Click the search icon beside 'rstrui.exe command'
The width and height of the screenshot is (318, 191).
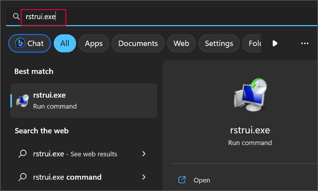[x=23, y=177]
